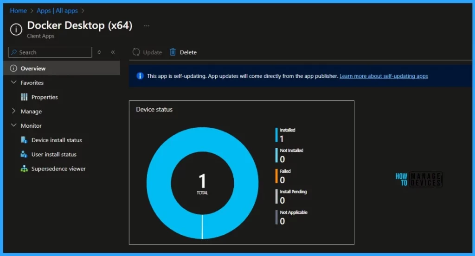Collapse the Favorites section

point(13,82)
